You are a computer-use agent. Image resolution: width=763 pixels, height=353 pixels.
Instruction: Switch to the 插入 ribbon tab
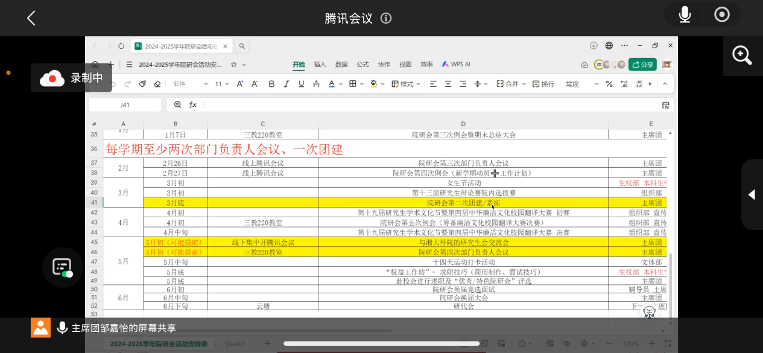pos(320,65)
